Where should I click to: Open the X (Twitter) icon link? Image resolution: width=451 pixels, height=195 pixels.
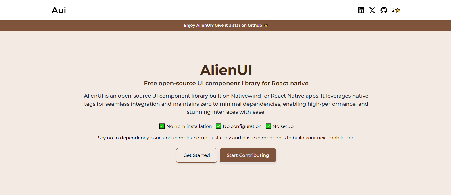click(372, 10)
